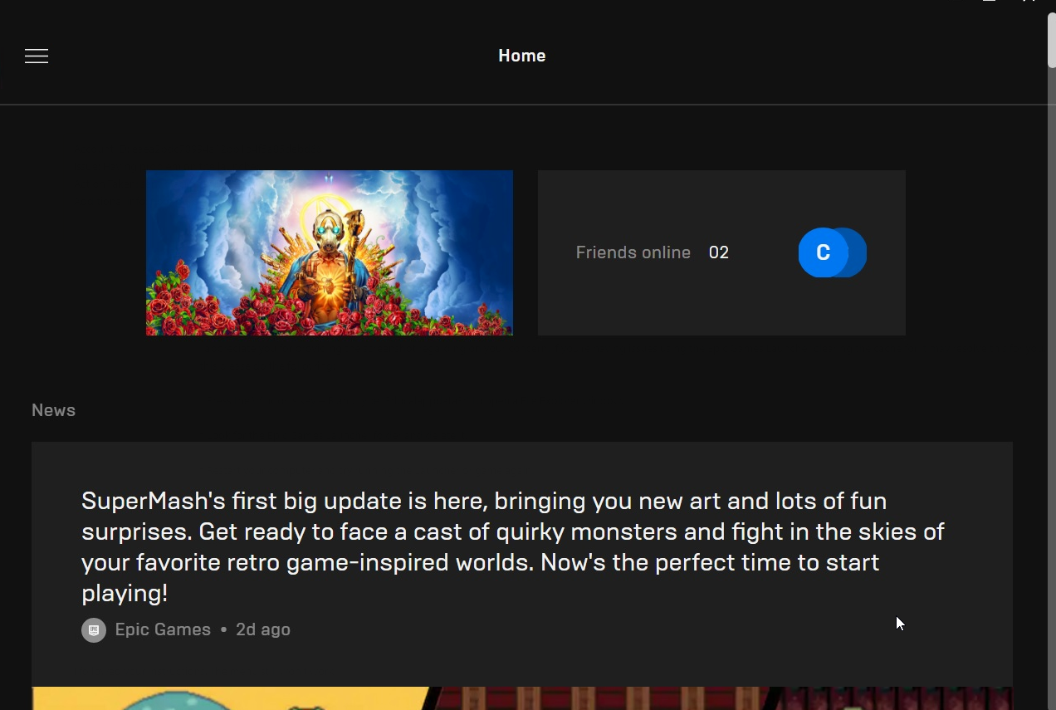Click the Epic Games author avatar icon
Viewport: 1056px width, 710px height.
click(x=94, y=630)
